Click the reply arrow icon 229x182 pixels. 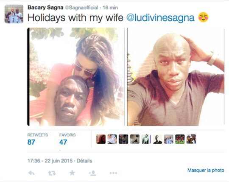tap(31, 173)
